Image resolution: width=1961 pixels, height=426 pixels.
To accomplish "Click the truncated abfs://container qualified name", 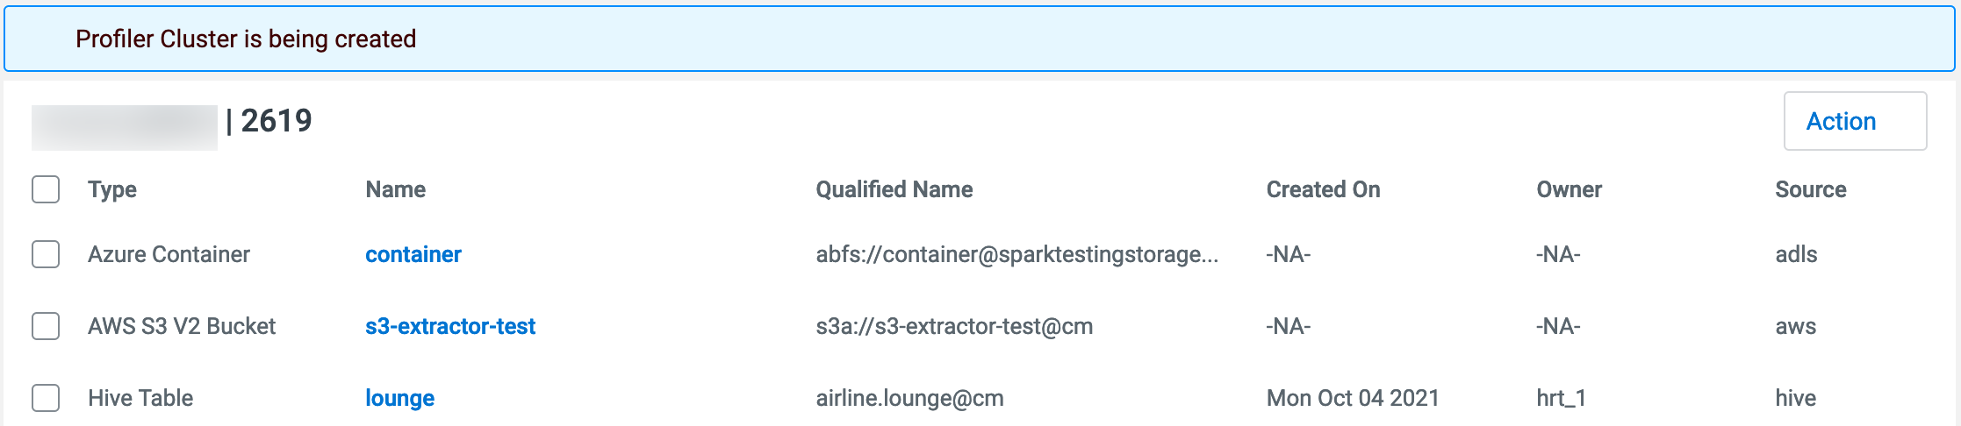I will click(x=1016, y=254).
